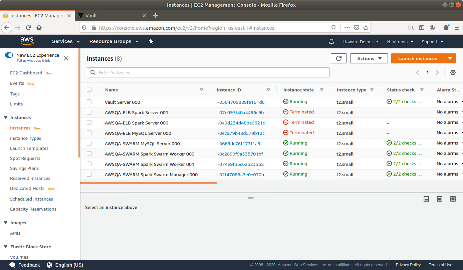
Task: Click the tracking protection shield icon
Action: [84, 28]
